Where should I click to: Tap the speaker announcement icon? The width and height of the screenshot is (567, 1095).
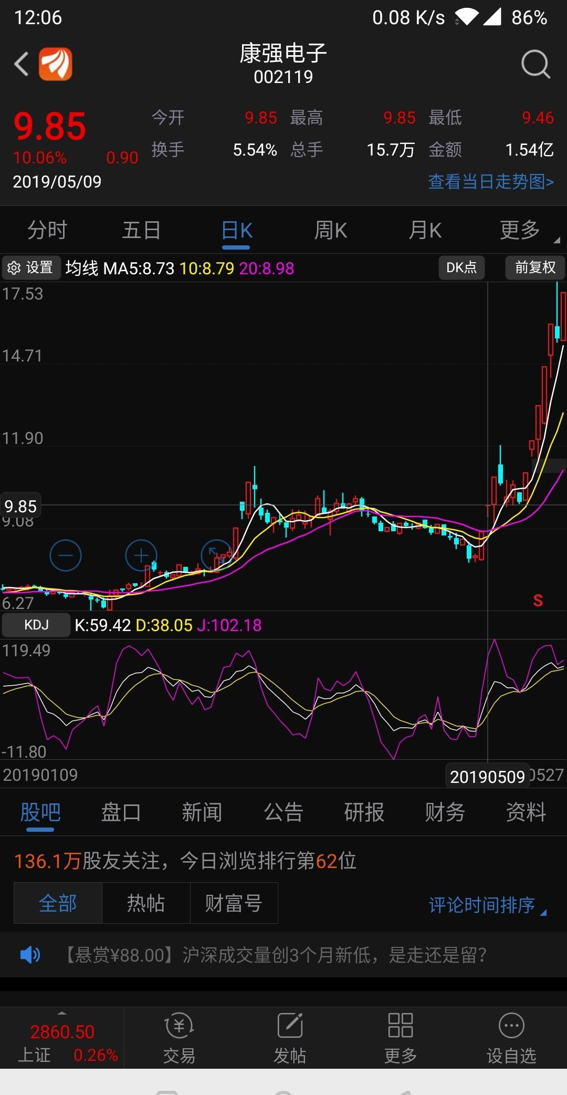click(x=30, y=954)
